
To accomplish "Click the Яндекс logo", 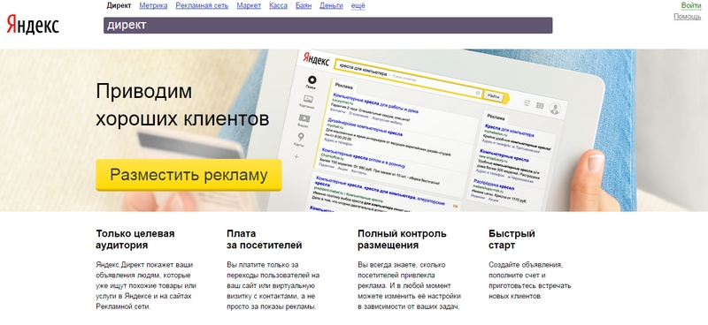I will [33, 25].
